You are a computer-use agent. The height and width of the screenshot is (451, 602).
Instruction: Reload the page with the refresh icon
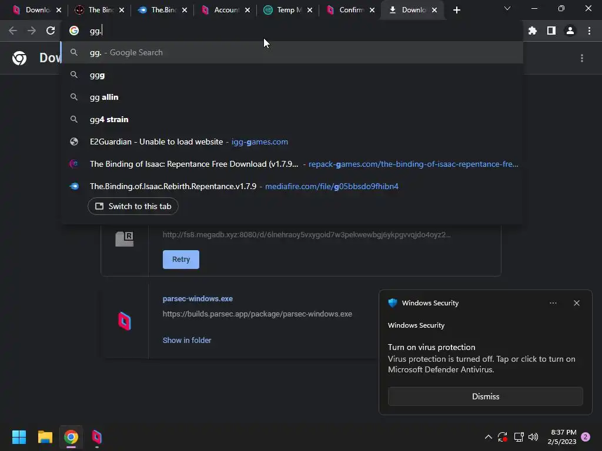coord(51,31)
